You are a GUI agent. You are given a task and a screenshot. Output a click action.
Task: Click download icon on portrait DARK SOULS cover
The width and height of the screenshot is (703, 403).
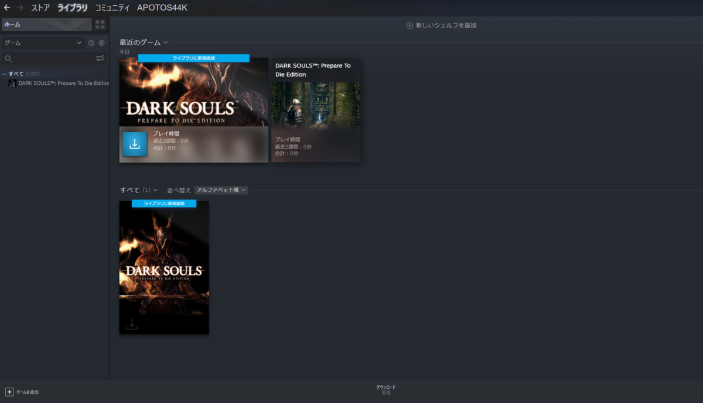[132, 324]
